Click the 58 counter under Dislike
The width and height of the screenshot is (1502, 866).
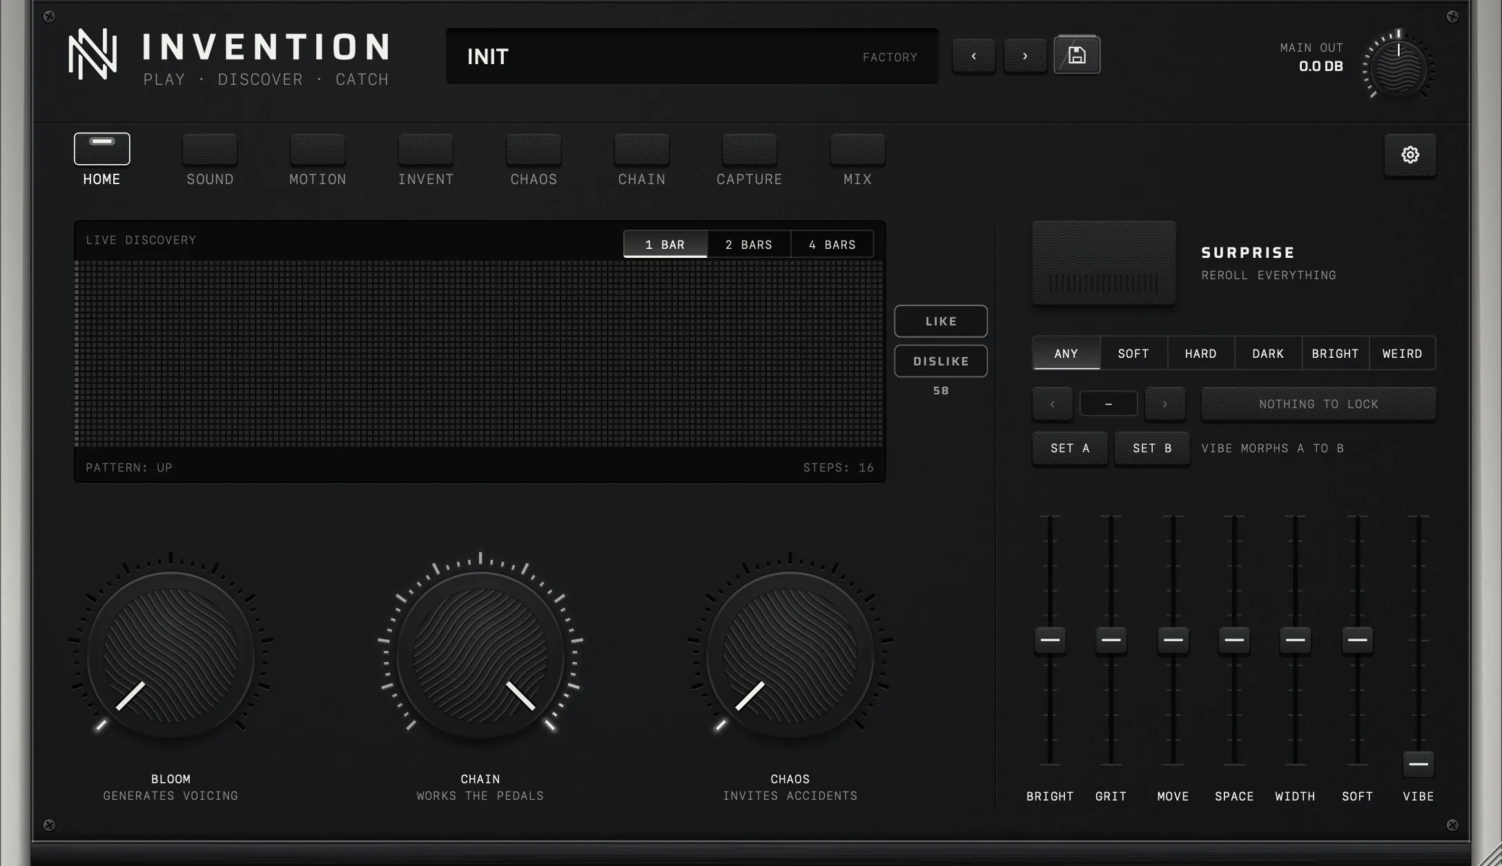(x=941, y=391)
